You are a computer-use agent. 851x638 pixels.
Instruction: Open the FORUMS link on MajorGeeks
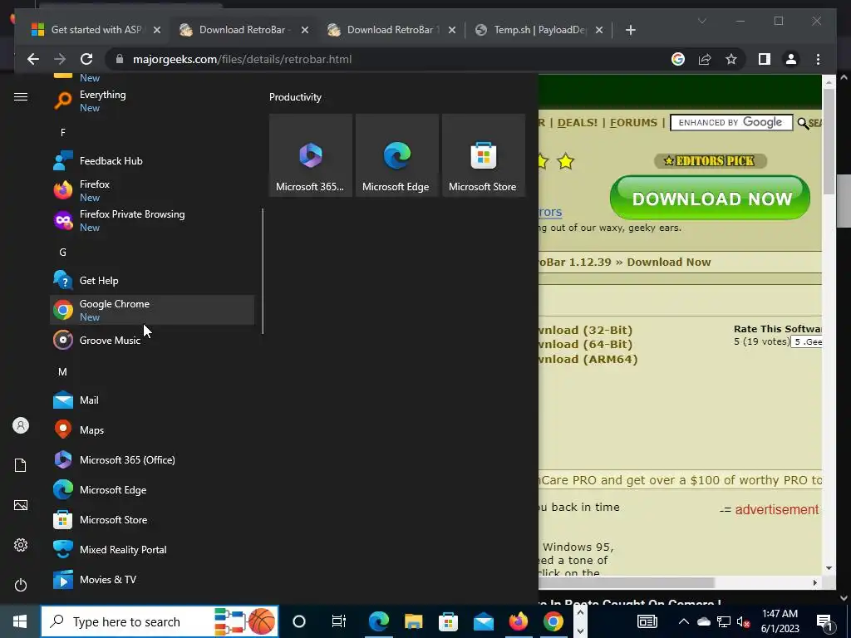coord(633,123)
